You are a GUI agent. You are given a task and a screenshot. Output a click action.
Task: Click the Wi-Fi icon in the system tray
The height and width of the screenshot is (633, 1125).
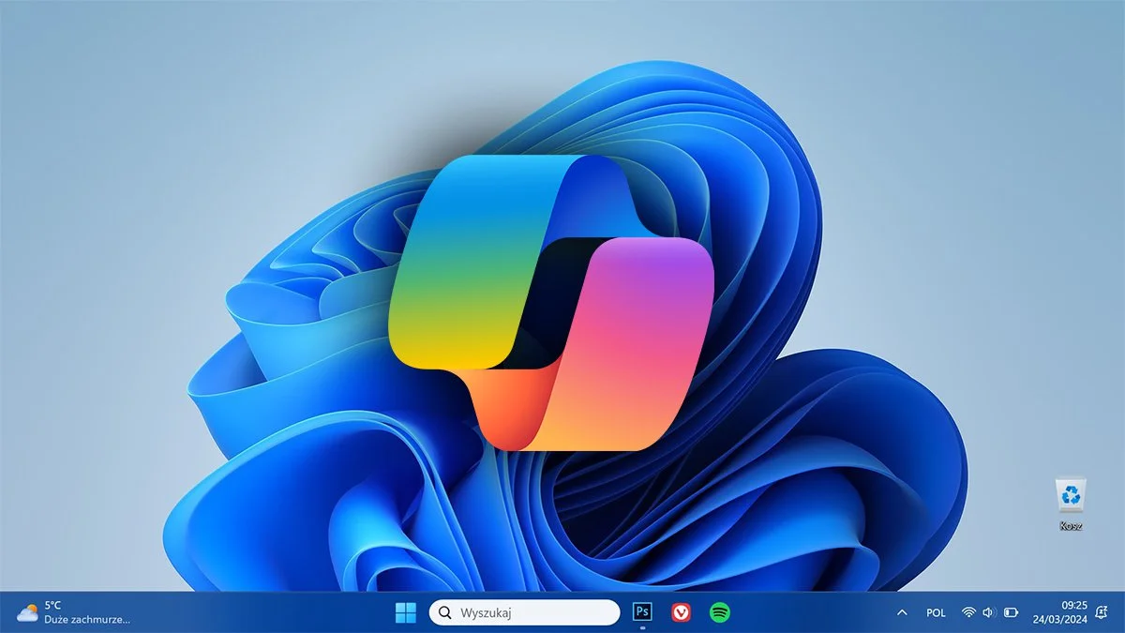click(968, 612)
